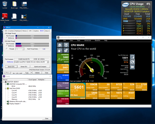Click the globe world comparison icon
The image size is (155, 124).
tap(132, 62)
